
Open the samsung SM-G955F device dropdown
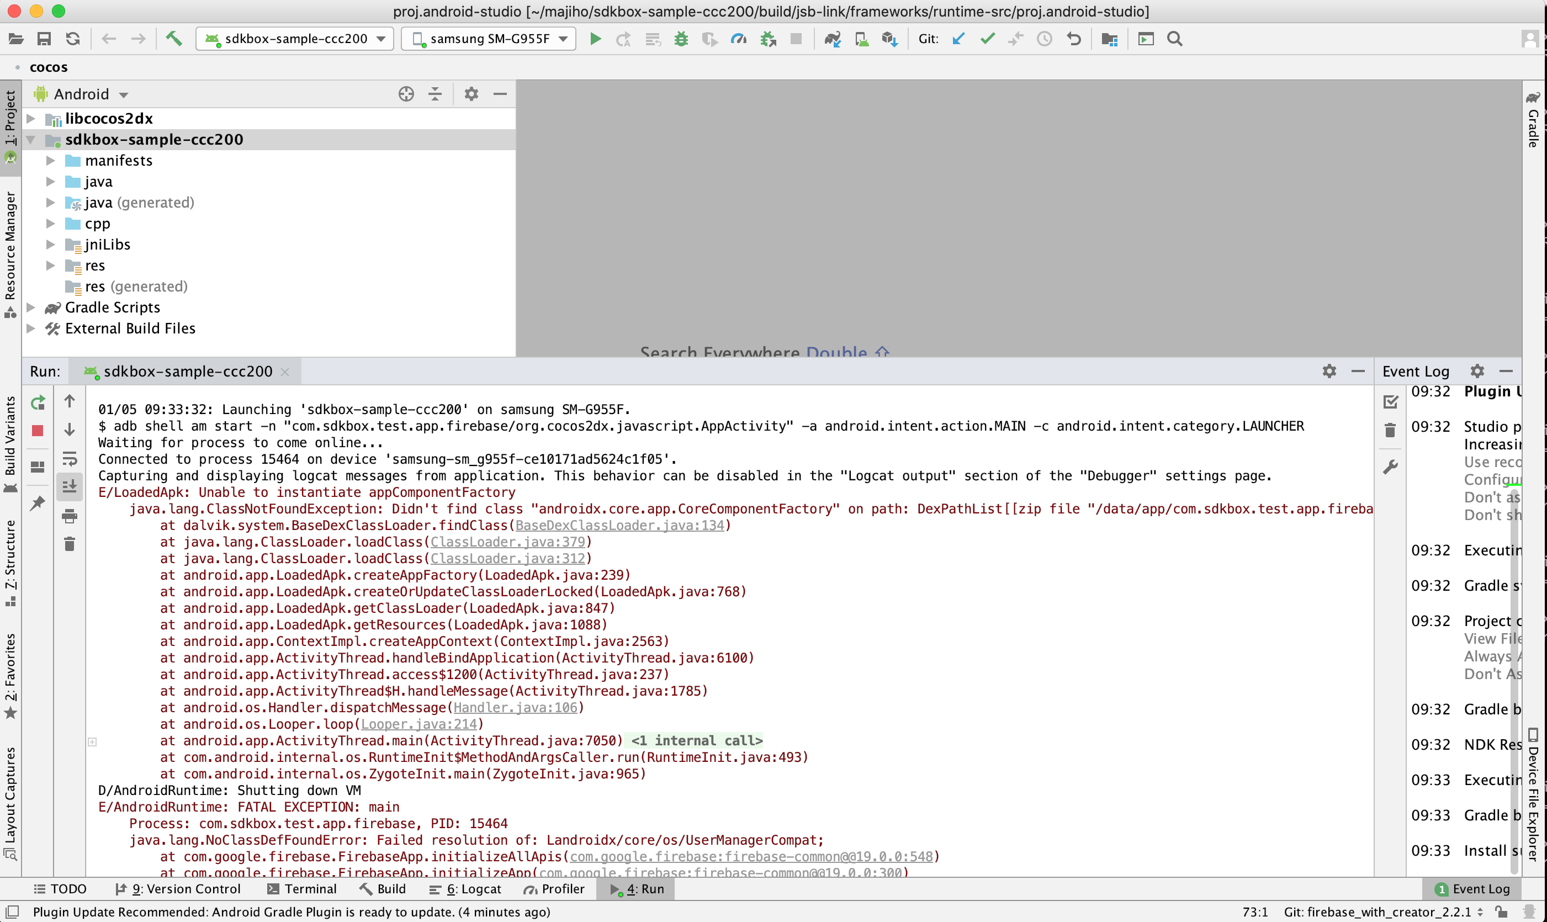coord(489,39)
